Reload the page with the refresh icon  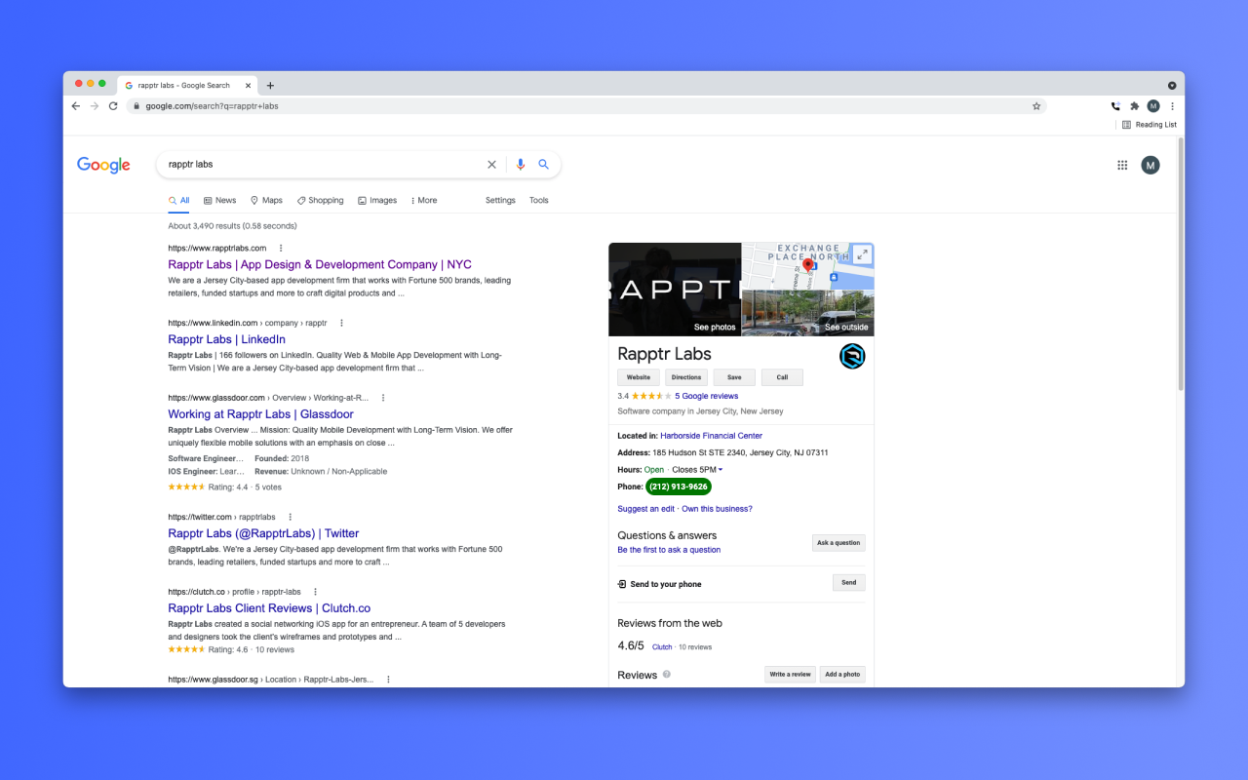coord(113,106)
